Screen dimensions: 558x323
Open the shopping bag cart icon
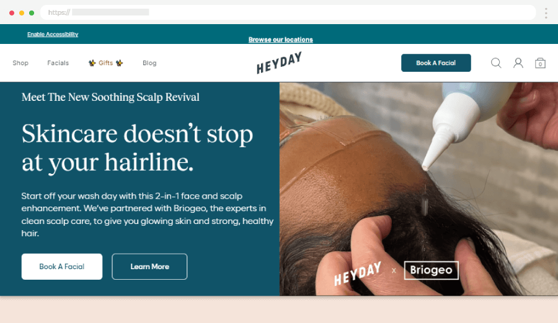[x=540, y=63]
